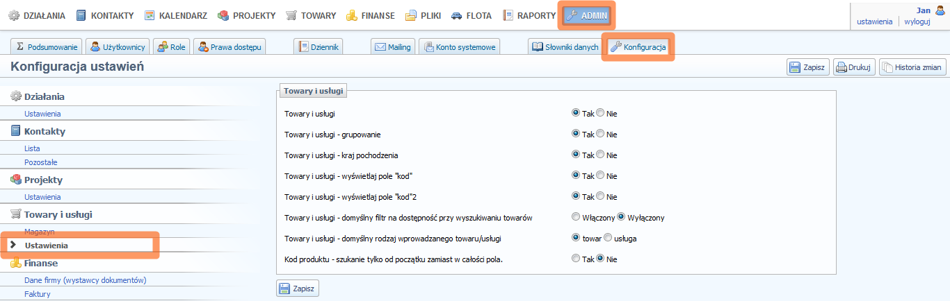Viewport: 950px width, 301px height.
Task: Click the bottom Zapisz button
Action: [x=298, y=289]
